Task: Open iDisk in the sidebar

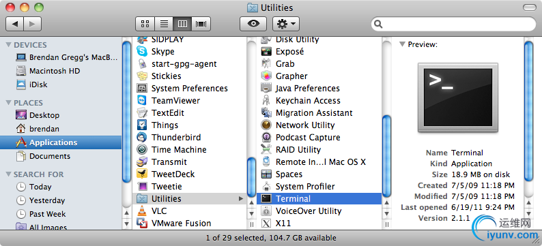Action: (61, 84)
